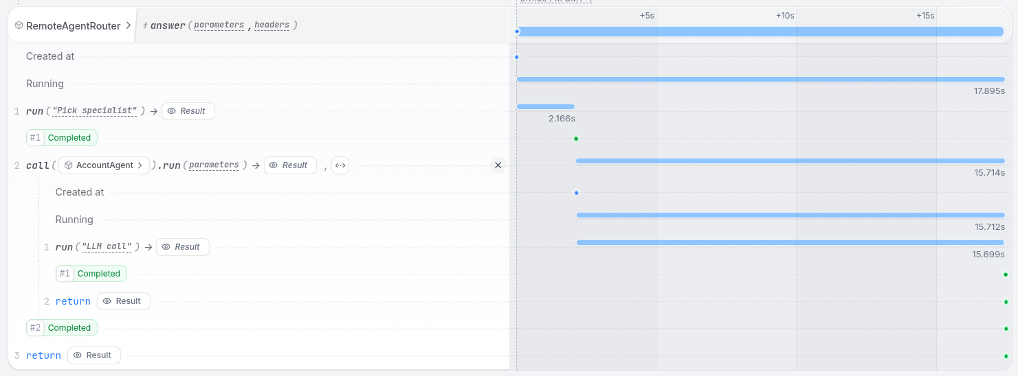Click eye icon in Pick specialist Result
Screen dimensions: 1018x376
171,111
